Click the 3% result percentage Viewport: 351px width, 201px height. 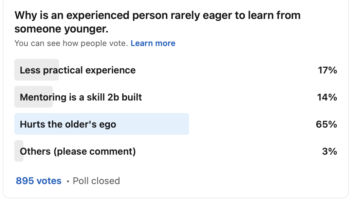329,151
